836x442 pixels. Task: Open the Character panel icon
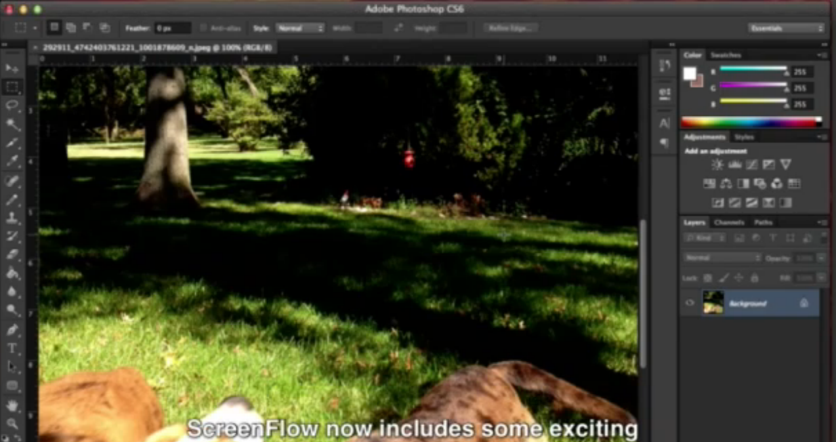coord(665,123)
